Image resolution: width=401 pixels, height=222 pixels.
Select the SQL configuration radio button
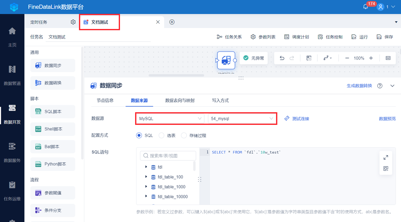click(139, 135)
